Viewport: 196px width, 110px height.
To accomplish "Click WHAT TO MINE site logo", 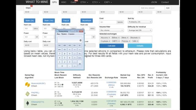I will [37, 2].
